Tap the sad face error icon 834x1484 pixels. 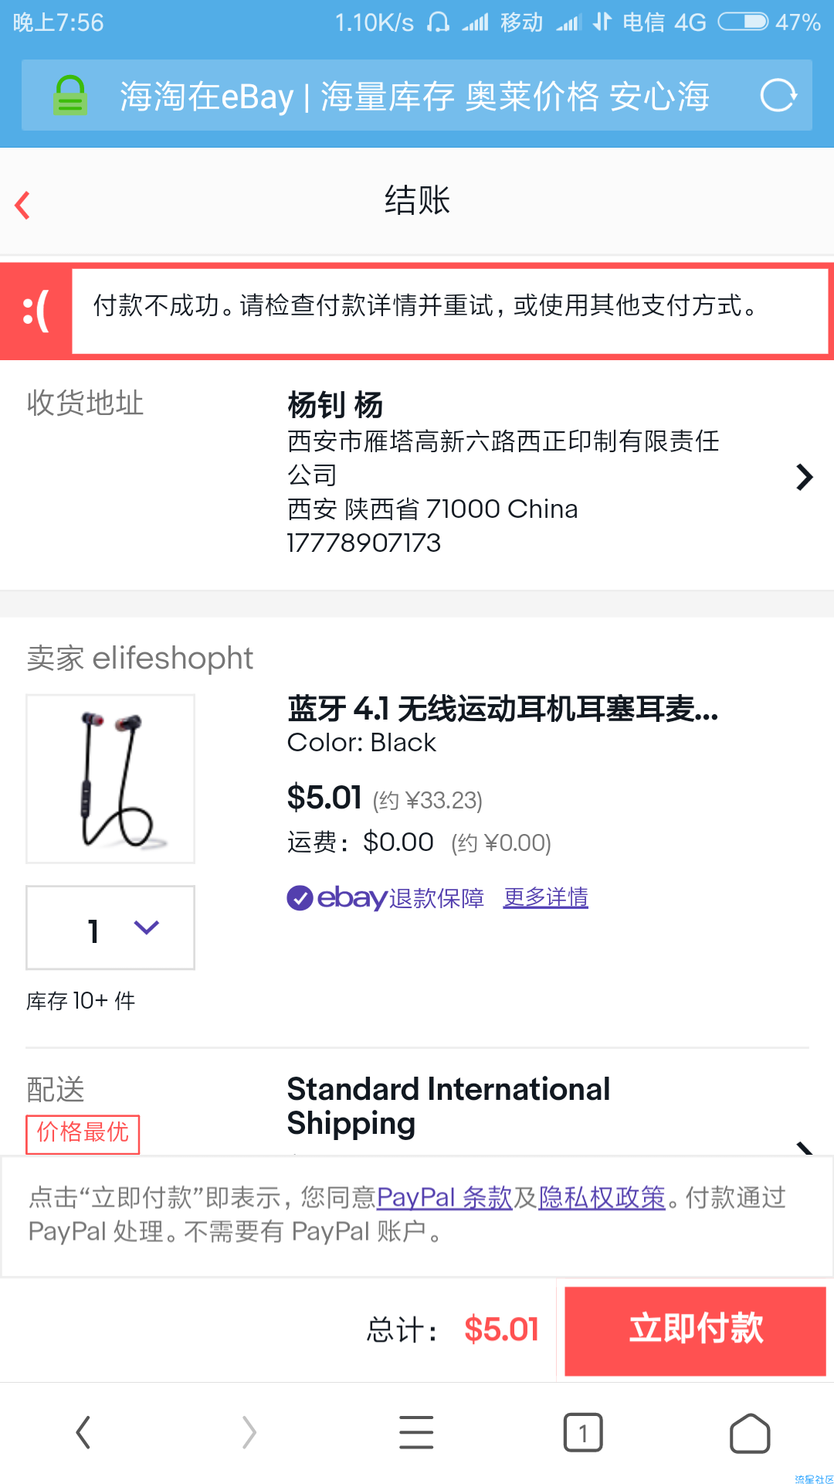click(x=36, y=311)
